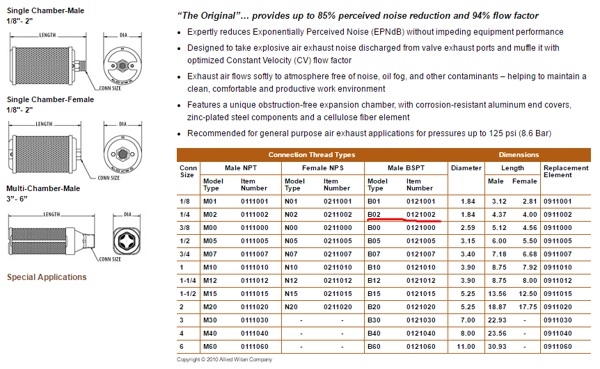
Task: Click the Single Chamber-Male side view diagram
Action: click(x=49, y=61)
